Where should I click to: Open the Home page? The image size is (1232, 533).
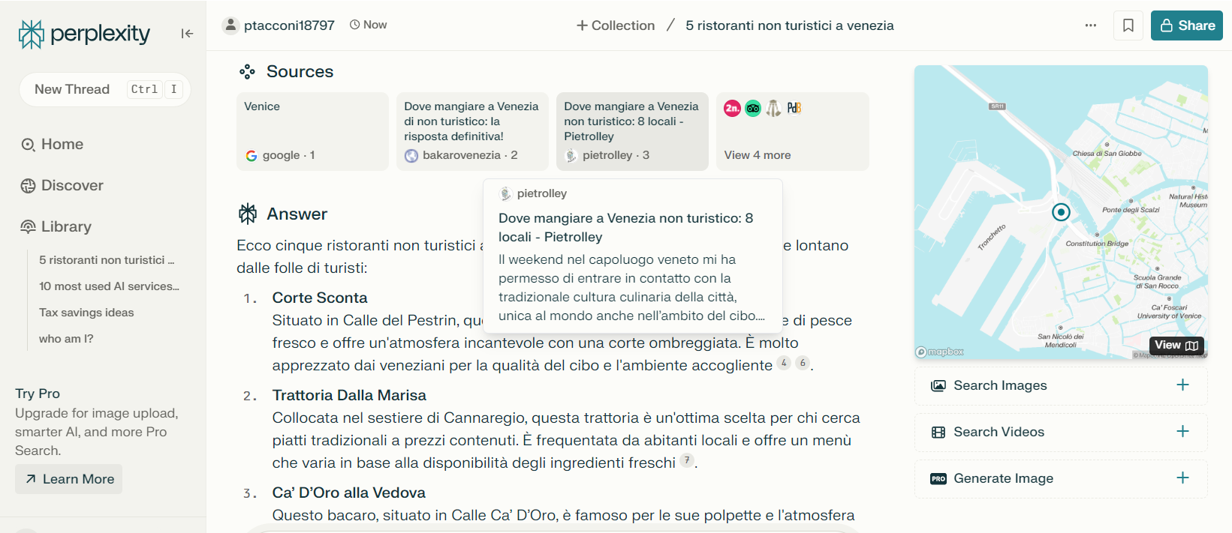pos(52,144)
